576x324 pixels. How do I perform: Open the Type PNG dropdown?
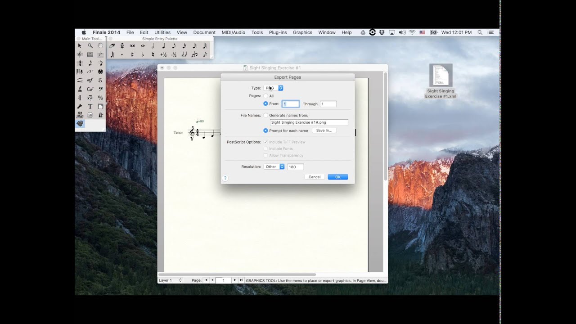[x=274, y=88]
